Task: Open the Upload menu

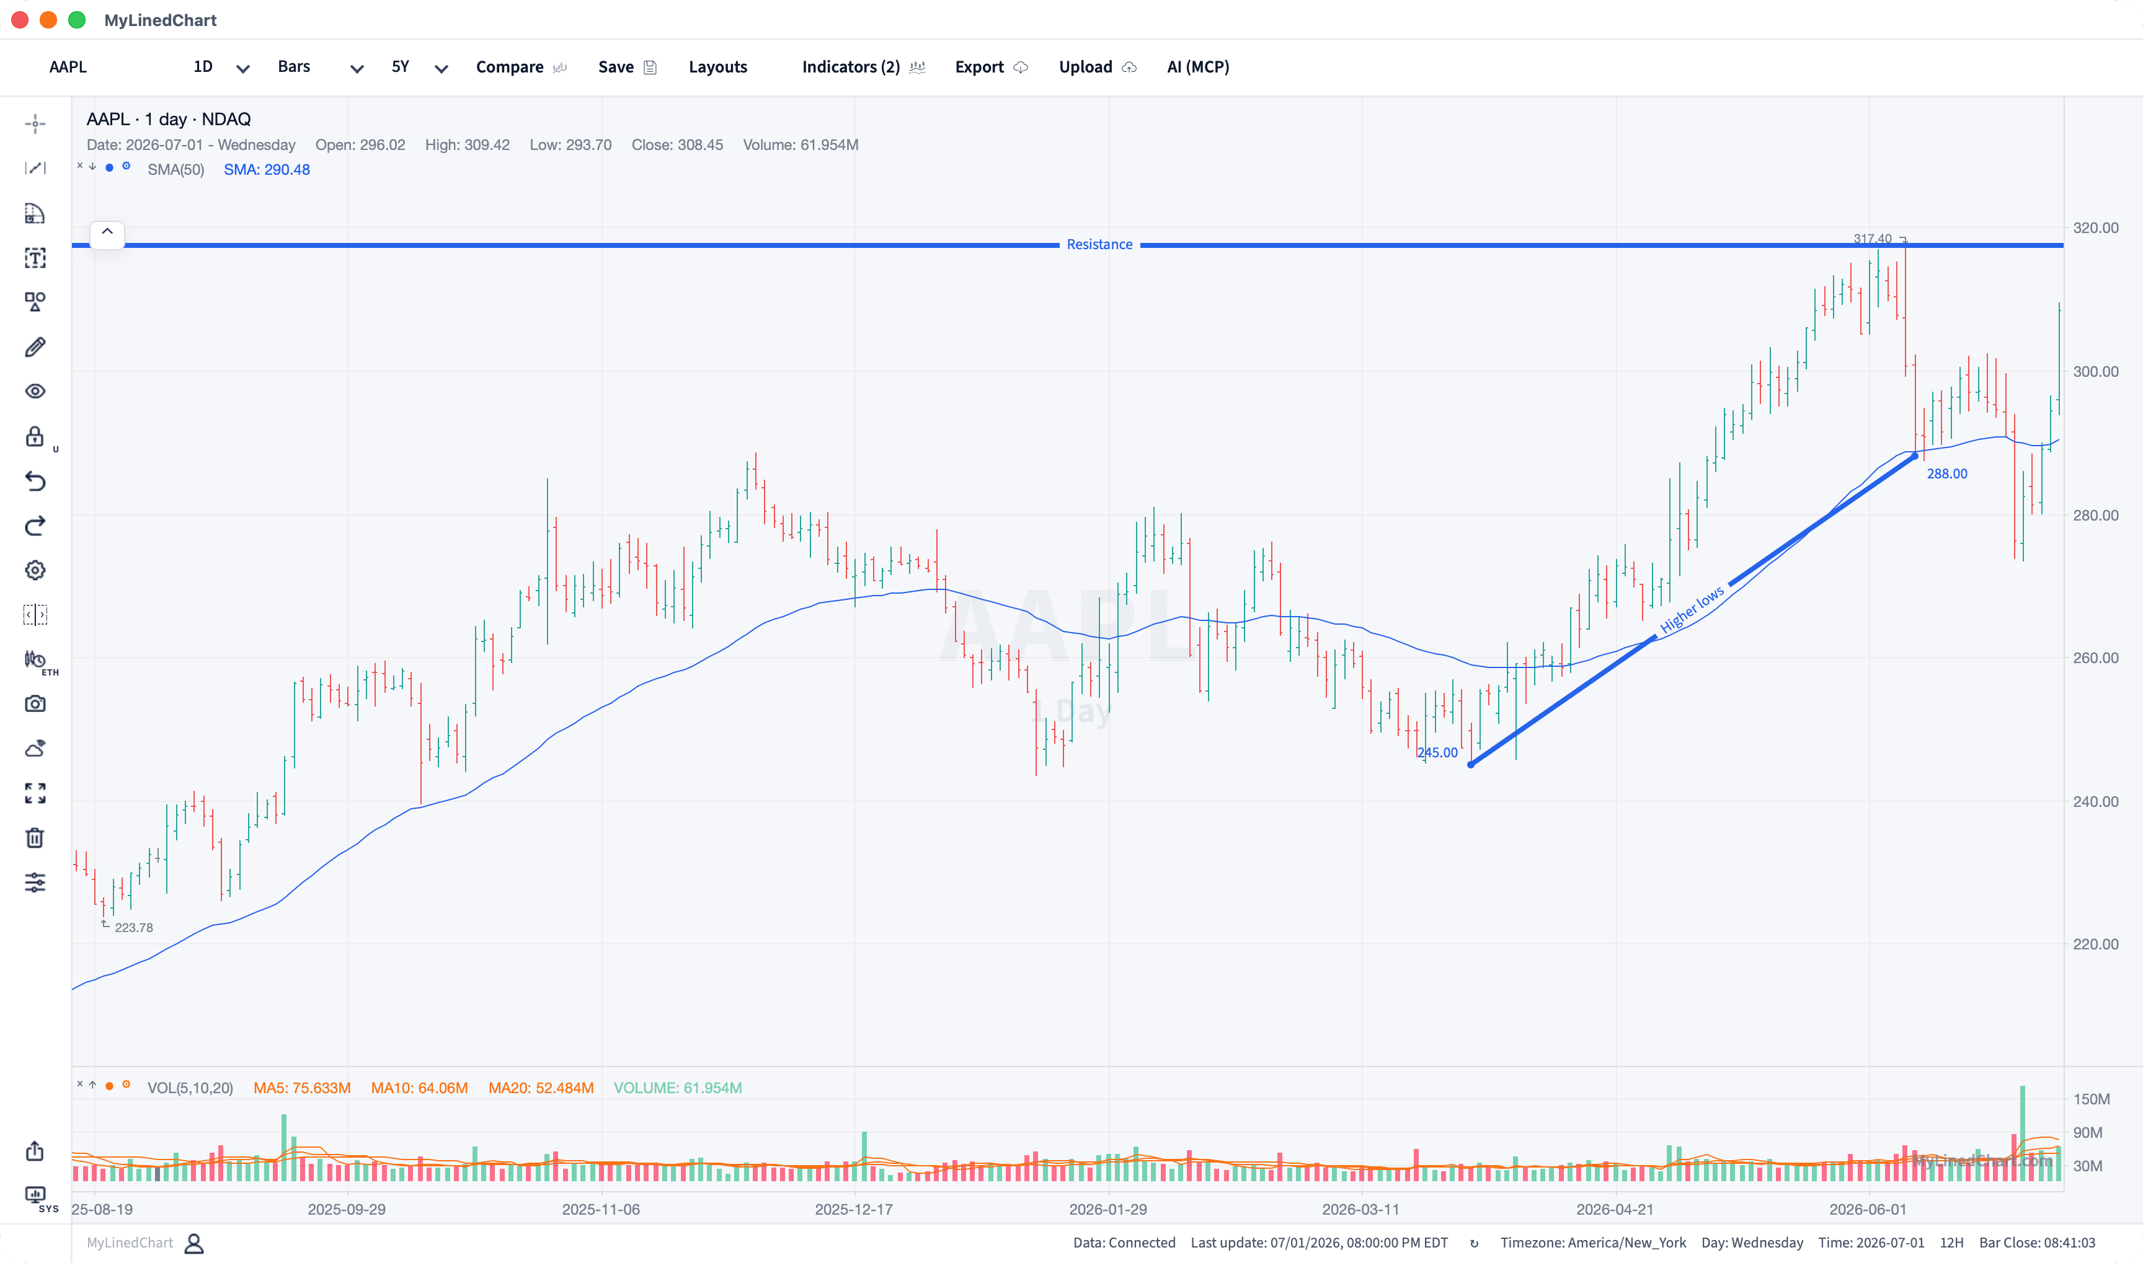Action: coord(1098,66)
